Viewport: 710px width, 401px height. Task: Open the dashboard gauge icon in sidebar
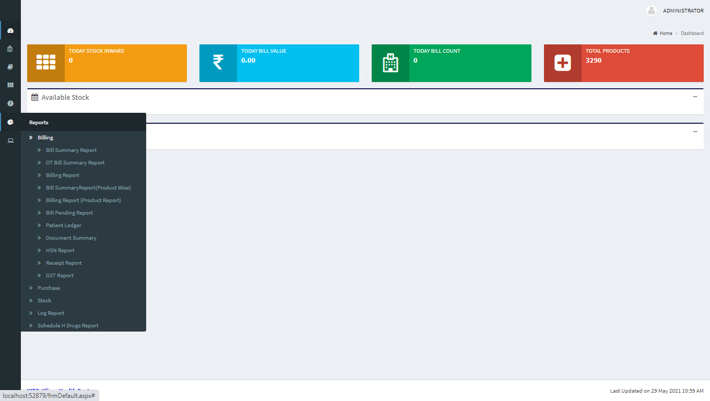click(10, 31)
